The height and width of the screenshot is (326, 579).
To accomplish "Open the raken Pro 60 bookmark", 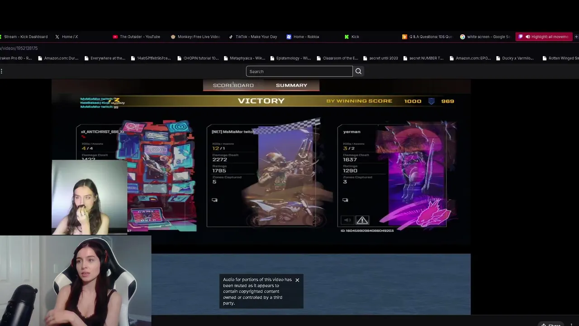I will coord(16,58).
